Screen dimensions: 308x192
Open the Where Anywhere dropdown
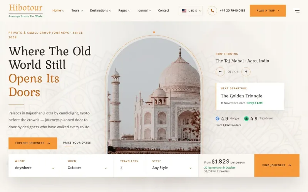click(35, 166)
